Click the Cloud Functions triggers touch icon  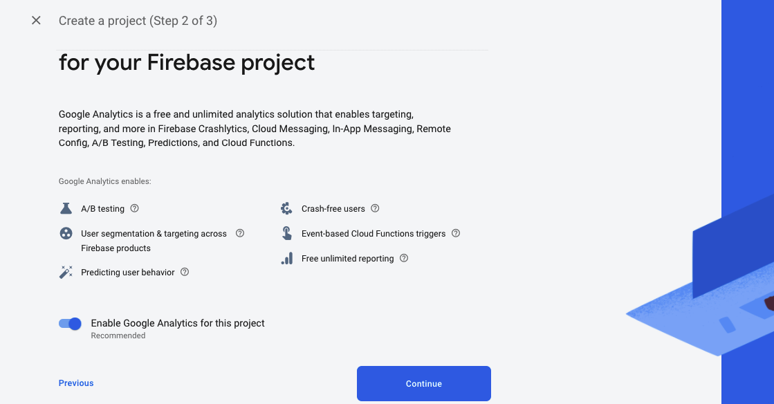point(286,233)
